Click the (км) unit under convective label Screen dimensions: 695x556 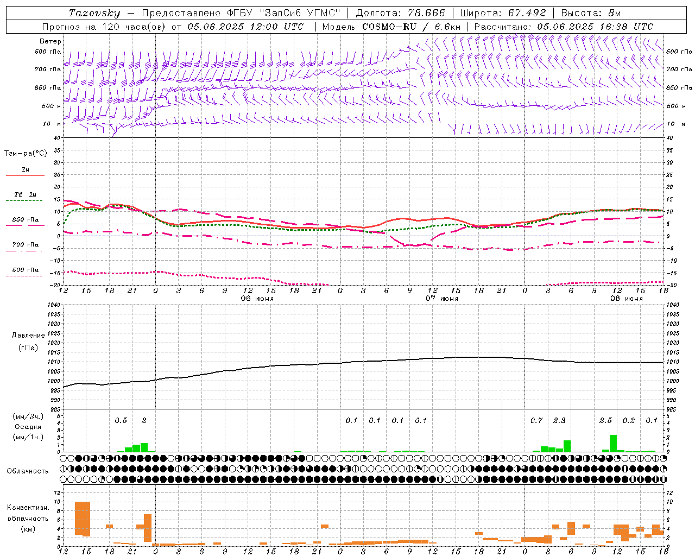tap(28, 529)
